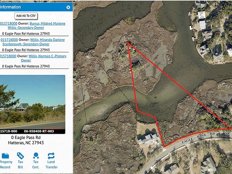Click the street-view property photo
Viewport: 232px width, 174px height.
click(x=32, y=104)
